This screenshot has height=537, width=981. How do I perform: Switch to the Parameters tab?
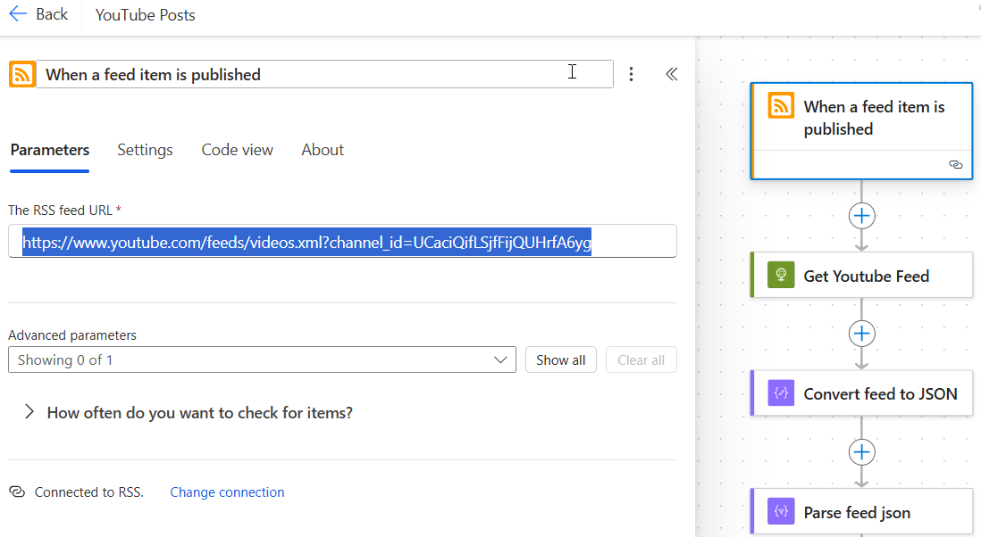pos(49,150)
